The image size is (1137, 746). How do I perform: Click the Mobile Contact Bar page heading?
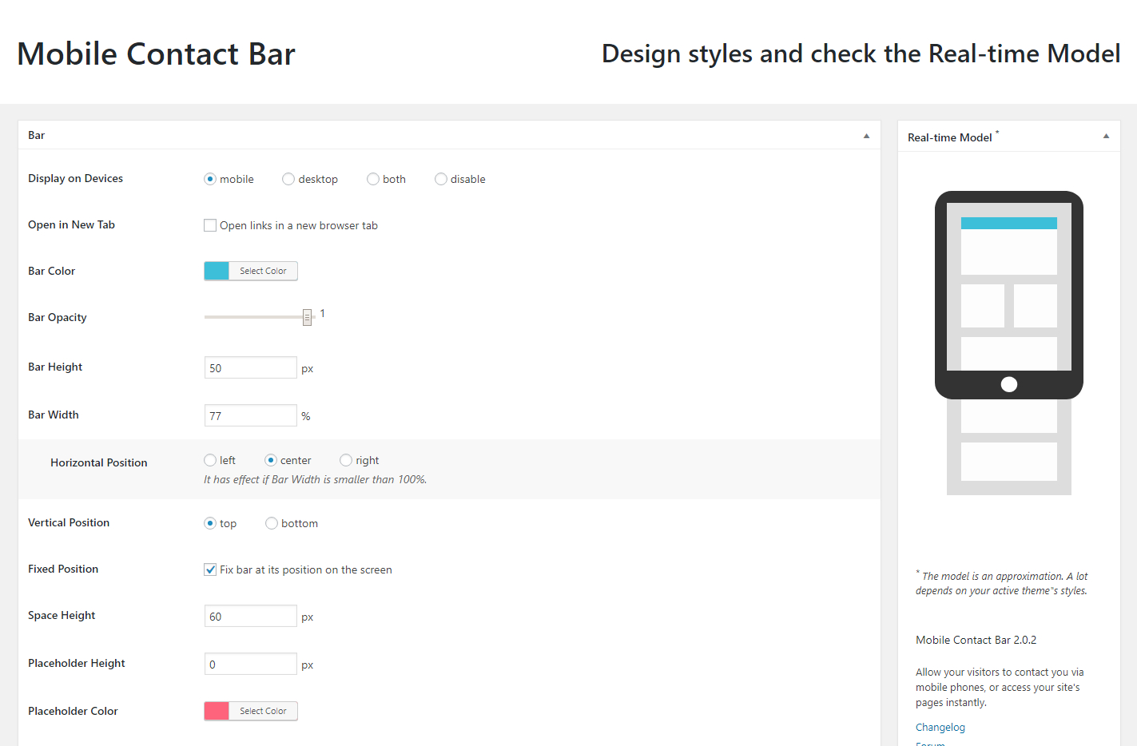coord(157,54)
